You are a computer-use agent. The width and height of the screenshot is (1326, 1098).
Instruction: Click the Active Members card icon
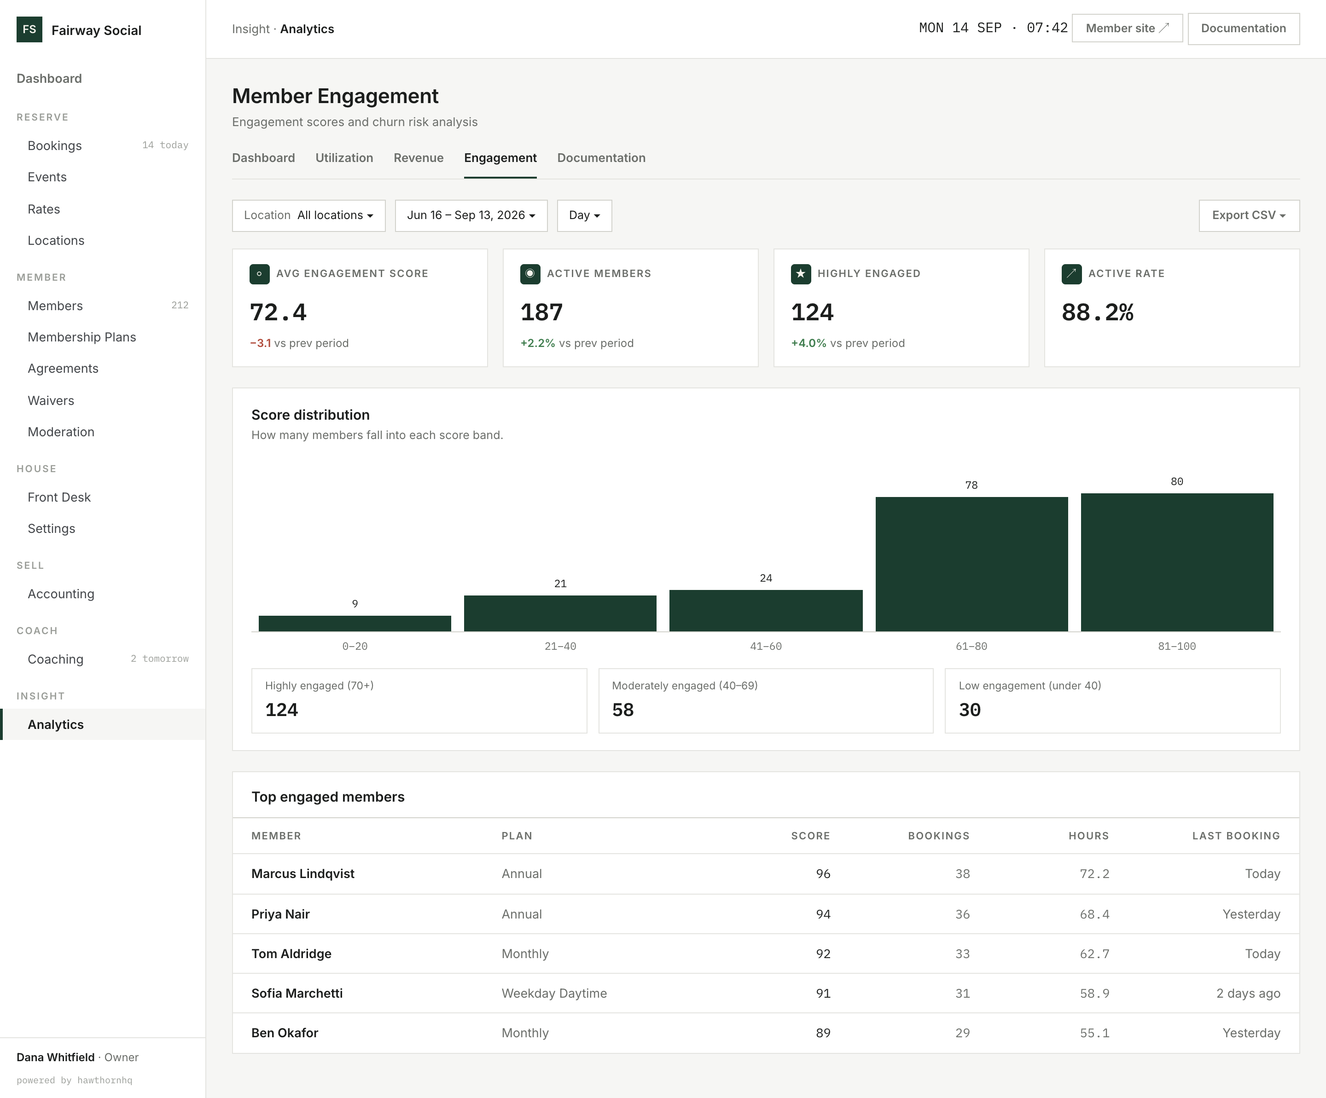coord(530,274)
